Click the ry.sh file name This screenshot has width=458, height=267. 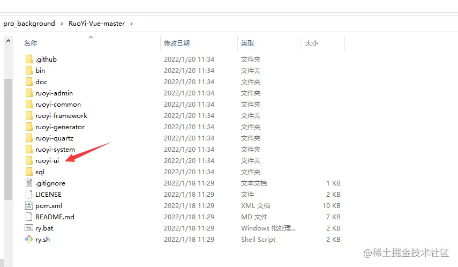(x=43, y=239)
